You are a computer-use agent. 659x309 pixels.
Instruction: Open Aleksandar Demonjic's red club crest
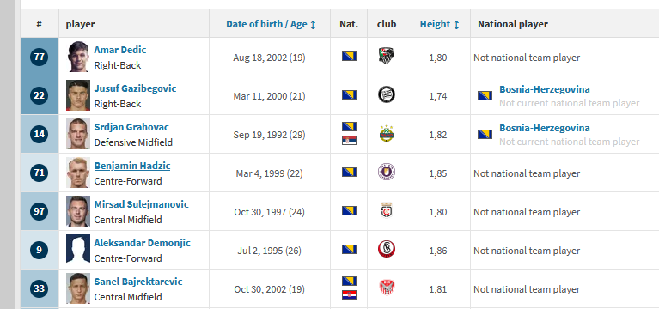387,250
